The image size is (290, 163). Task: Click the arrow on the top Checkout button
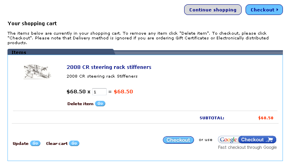(277, 10)
